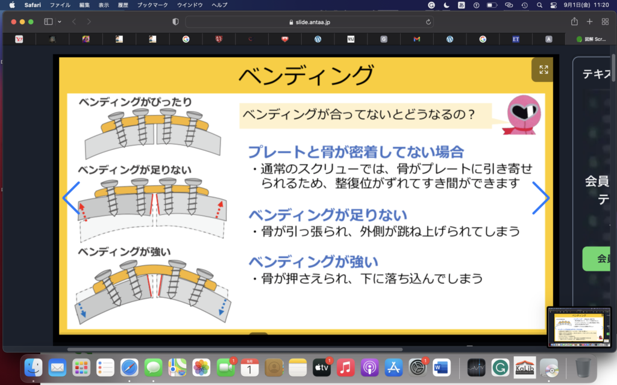This screenshot has height=385, width=617.
Task: Expand the slide to fullscreen view
Action: (543, 70)
